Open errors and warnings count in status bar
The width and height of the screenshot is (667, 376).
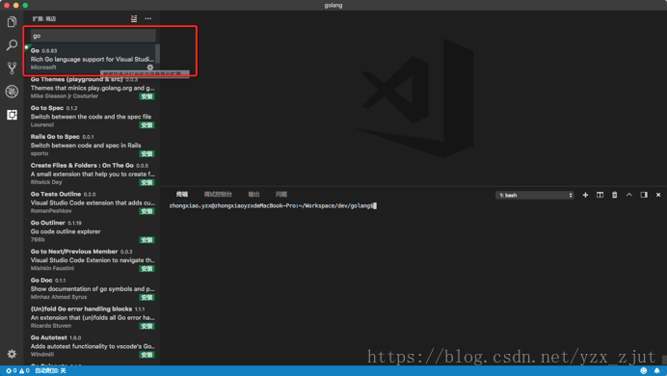(17, 371)
